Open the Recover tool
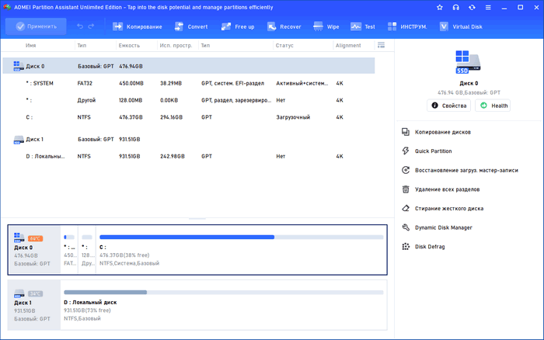 pos(285,26)
